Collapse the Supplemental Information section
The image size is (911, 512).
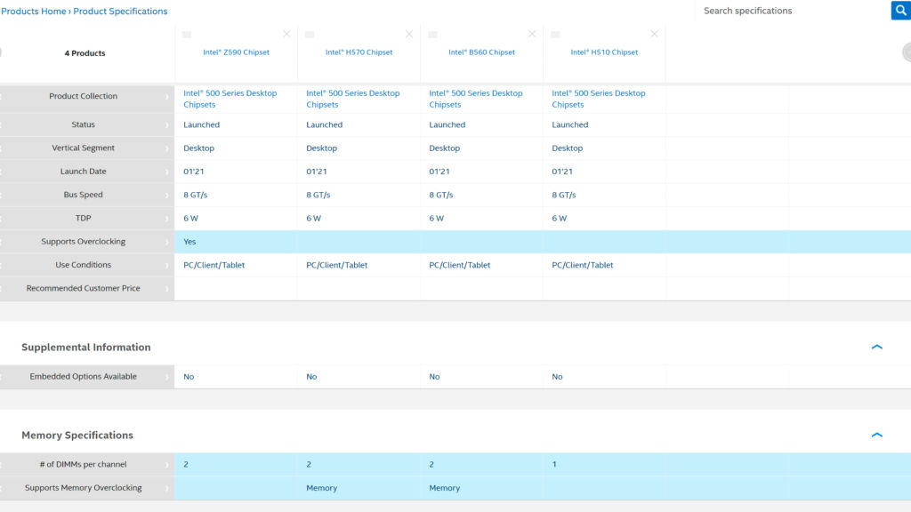pos(877,348)
